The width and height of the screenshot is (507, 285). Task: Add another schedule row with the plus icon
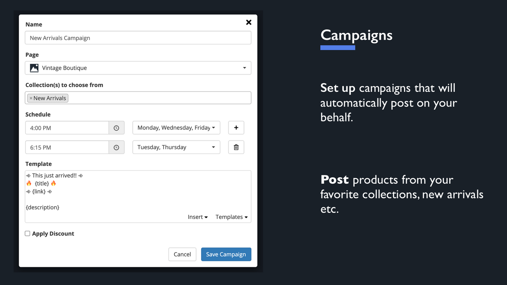point(236,127)
